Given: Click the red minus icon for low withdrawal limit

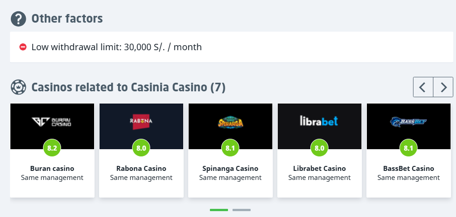Looking at the screenshot, I should 23,47.
